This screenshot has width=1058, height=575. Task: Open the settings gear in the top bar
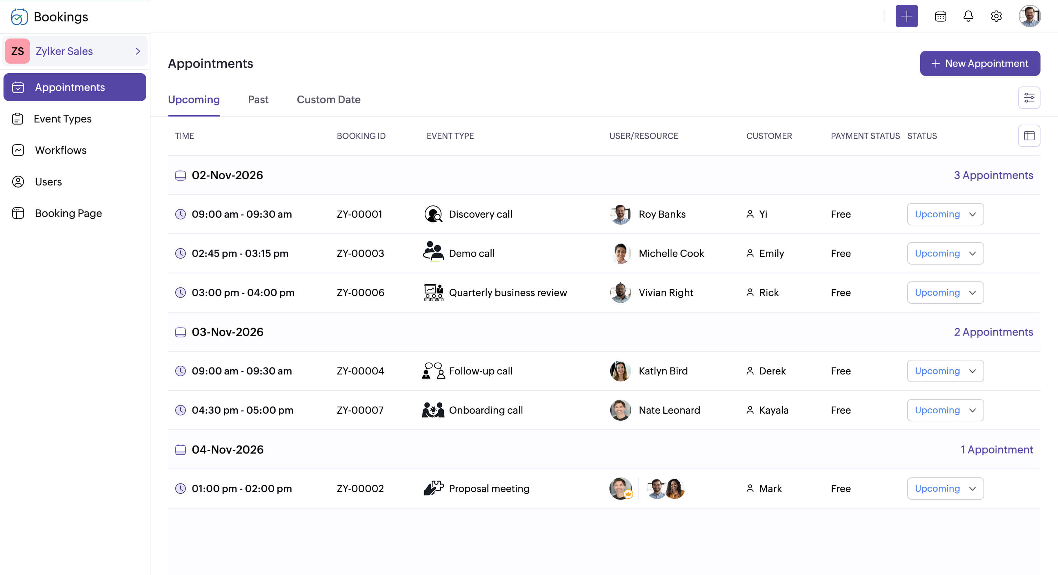coord(996,16)
